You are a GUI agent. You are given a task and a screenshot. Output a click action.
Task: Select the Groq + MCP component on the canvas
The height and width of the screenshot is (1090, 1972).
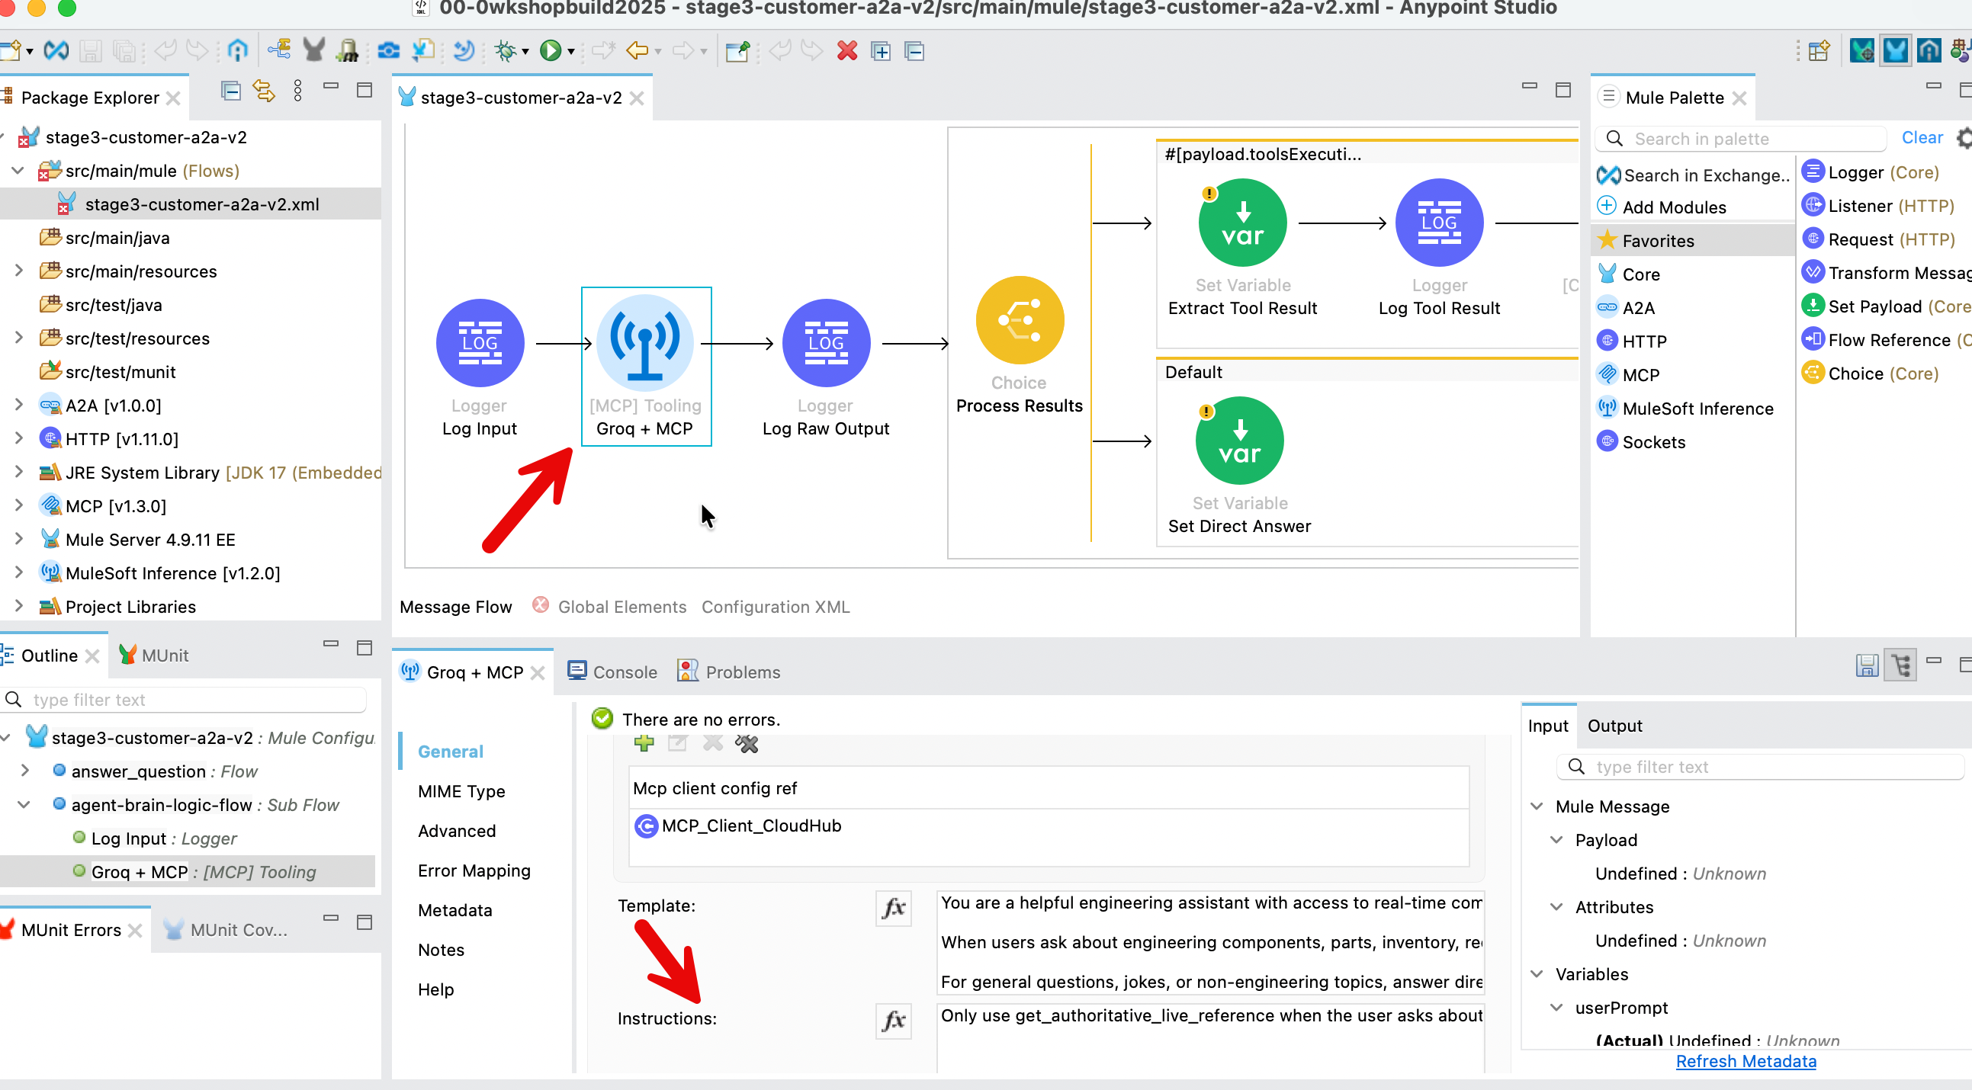pos(645,343)
